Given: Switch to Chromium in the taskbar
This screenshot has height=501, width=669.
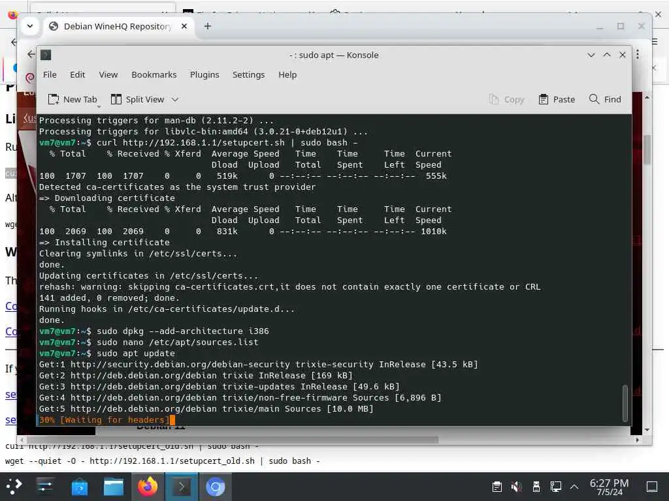Looking at the screenshot, I should pyautogui.click(x=216, y=487).
